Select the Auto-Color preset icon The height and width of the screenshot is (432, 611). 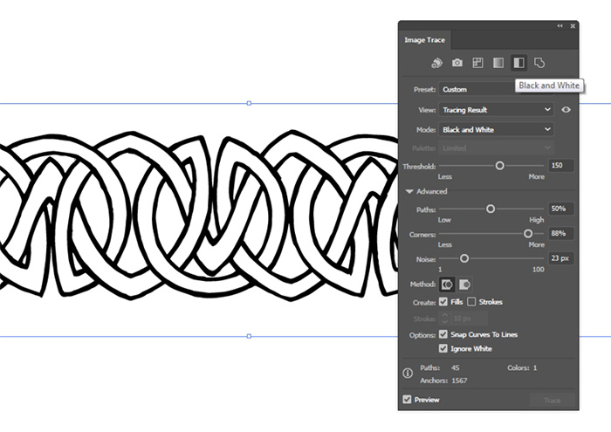pos(436,63)
